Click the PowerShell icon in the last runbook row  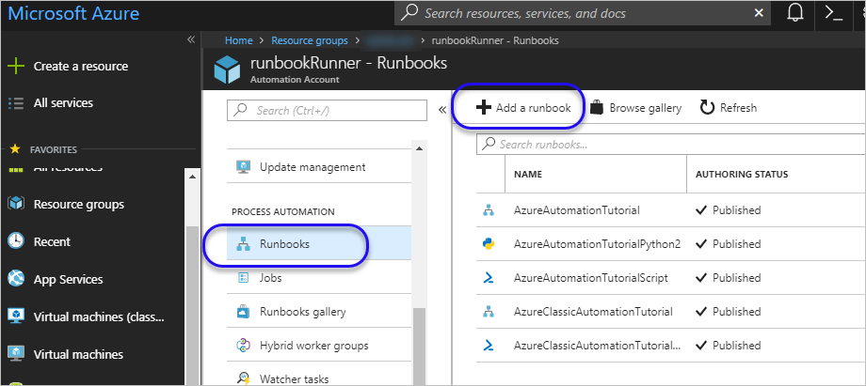[x=489, y=346]
